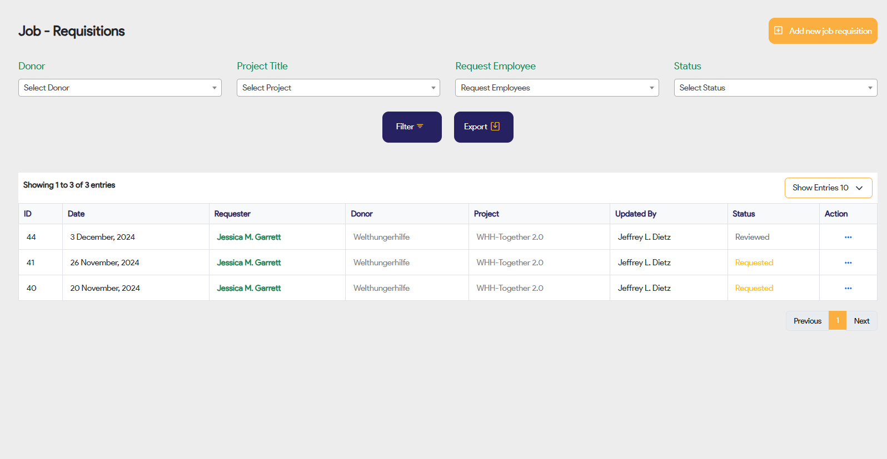Screen dimensions: 887x459
Task: Go to the Previous page
Action: click(807, 321)
